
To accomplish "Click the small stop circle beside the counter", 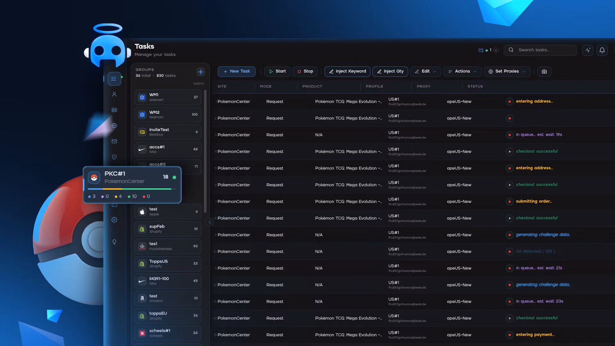I will coord(496,50).
